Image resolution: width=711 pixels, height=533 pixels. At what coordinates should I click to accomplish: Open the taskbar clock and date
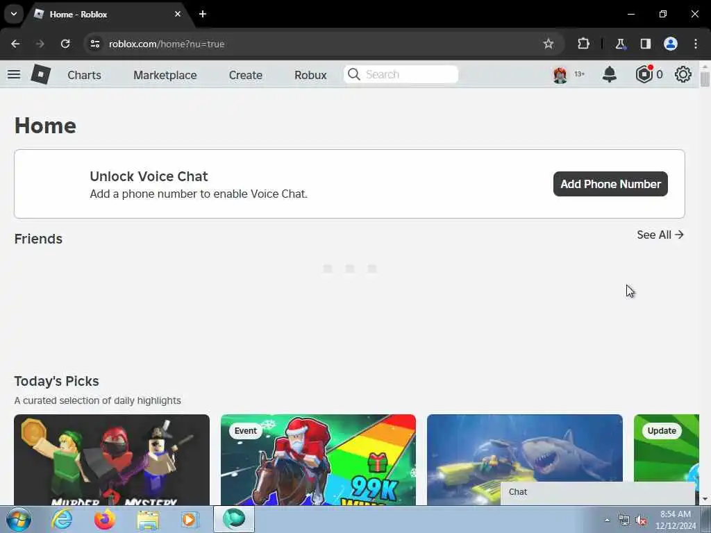pyautogui.click(x=676, y=520)
